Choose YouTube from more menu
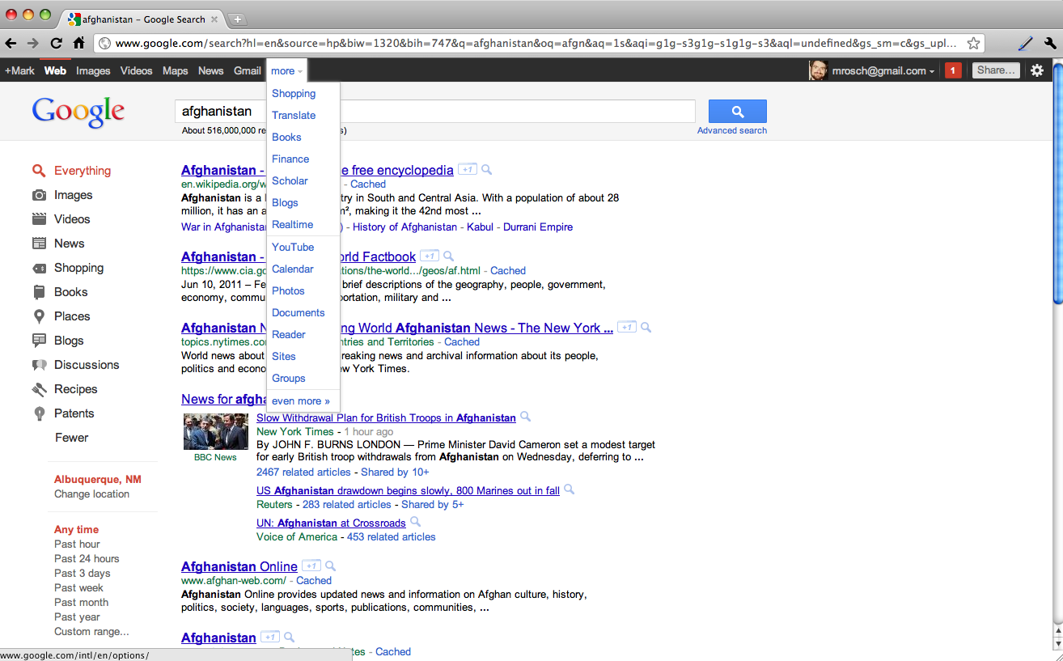This screenshot has width=1063, height=661. (x=293, y=248)
